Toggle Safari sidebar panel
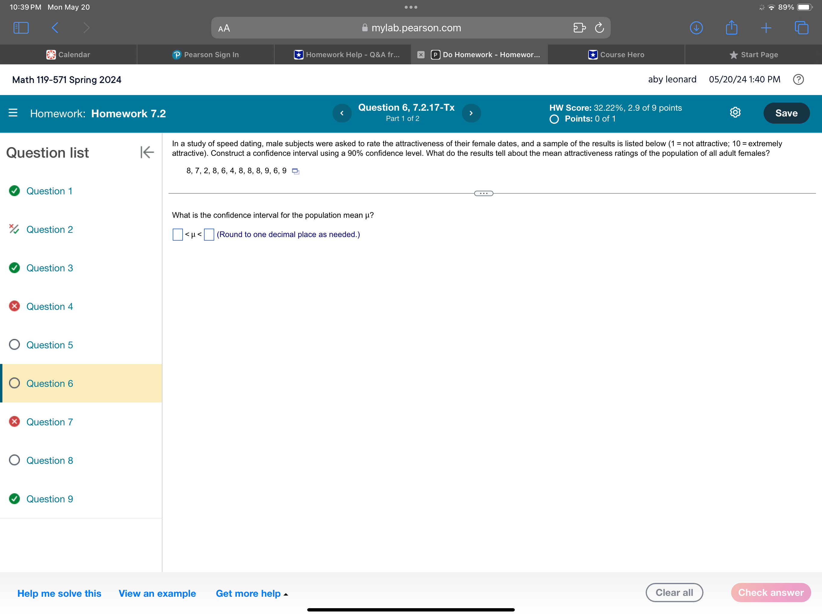The width and height of the screenshot is (822, 616). 21,28
